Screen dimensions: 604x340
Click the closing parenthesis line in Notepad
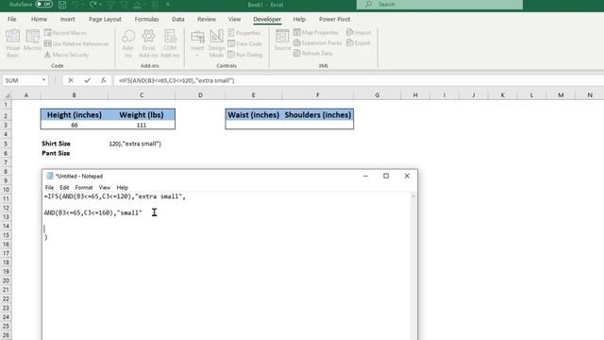46,237
